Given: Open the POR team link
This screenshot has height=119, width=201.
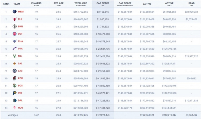Looking at the screenshot, I should [20, 78].
